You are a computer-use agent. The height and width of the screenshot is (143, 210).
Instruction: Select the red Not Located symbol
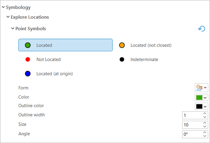click(x=43, y=60)
